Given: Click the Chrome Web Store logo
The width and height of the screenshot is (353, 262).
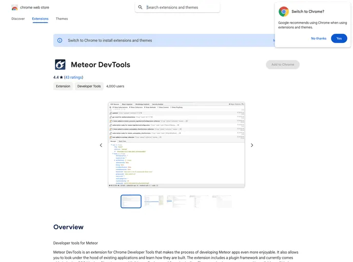Looking at the screenshot, I should tap(15, 7).
